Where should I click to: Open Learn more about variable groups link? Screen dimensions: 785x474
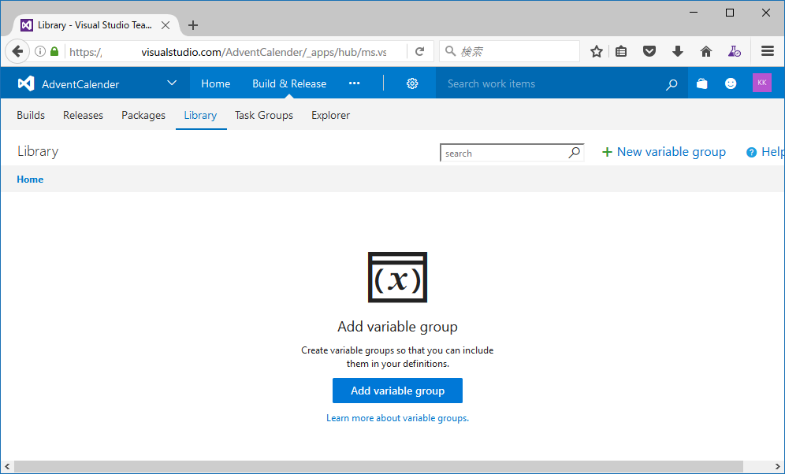tap(397, 418)
